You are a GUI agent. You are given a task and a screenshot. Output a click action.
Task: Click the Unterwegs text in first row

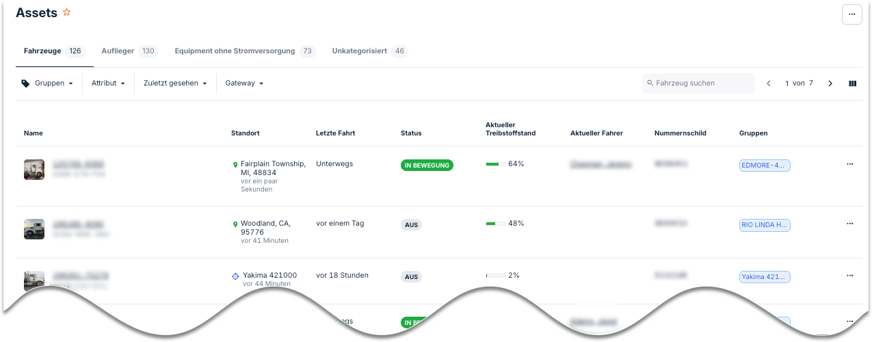[x=334, y=164]
